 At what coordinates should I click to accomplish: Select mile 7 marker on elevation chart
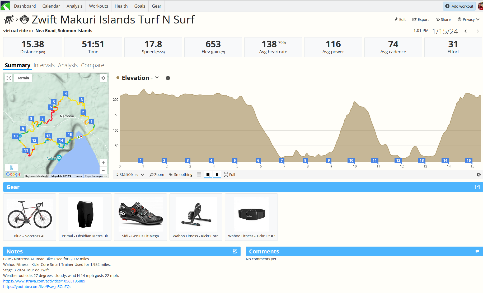coord(282,160)
